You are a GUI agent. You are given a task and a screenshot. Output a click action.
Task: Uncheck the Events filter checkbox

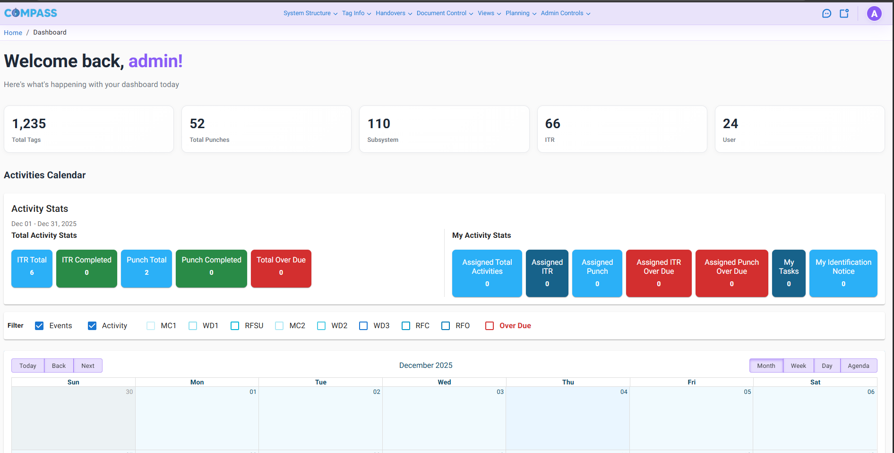tap(39, 325)
